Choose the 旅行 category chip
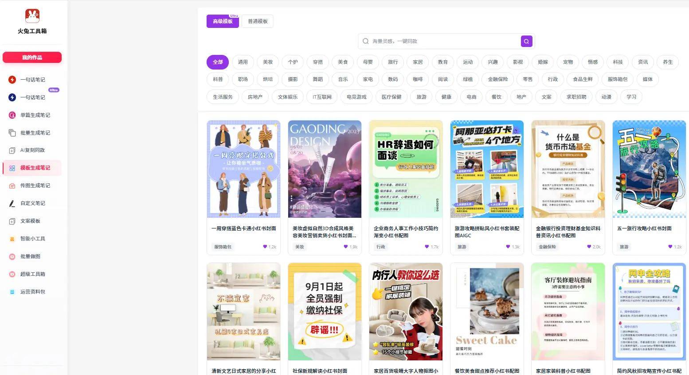 click(393, 62)
